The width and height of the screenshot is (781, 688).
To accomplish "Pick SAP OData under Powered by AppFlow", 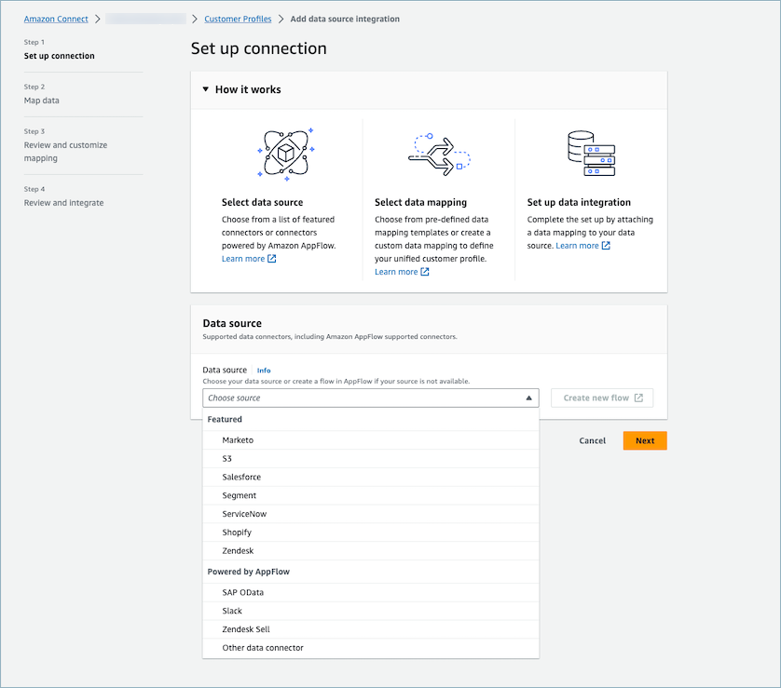I will (243, 592).
